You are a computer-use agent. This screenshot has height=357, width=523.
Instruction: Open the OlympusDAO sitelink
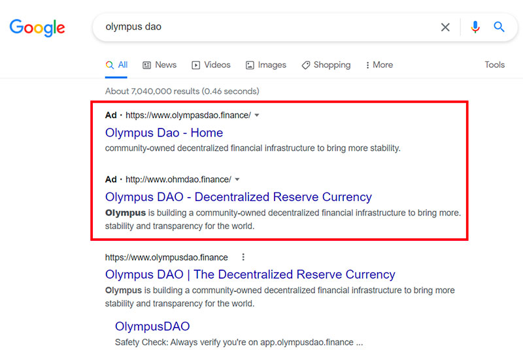coord(152,326)
